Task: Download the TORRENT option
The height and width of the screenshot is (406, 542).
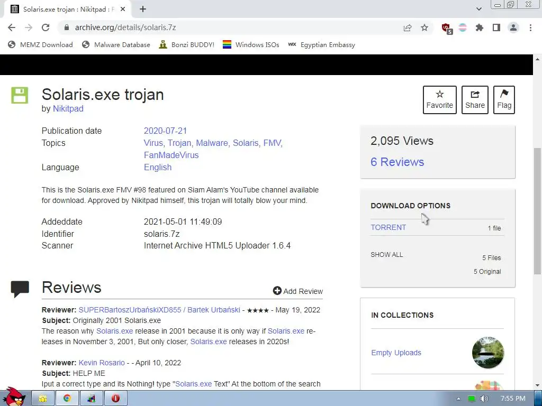Action: [388, 227]
